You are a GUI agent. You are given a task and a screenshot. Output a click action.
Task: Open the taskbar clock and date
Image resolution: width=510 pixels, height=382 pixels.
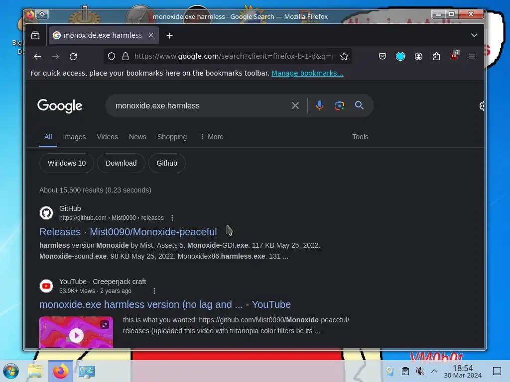pyautogui.click(x=463, y=371)
